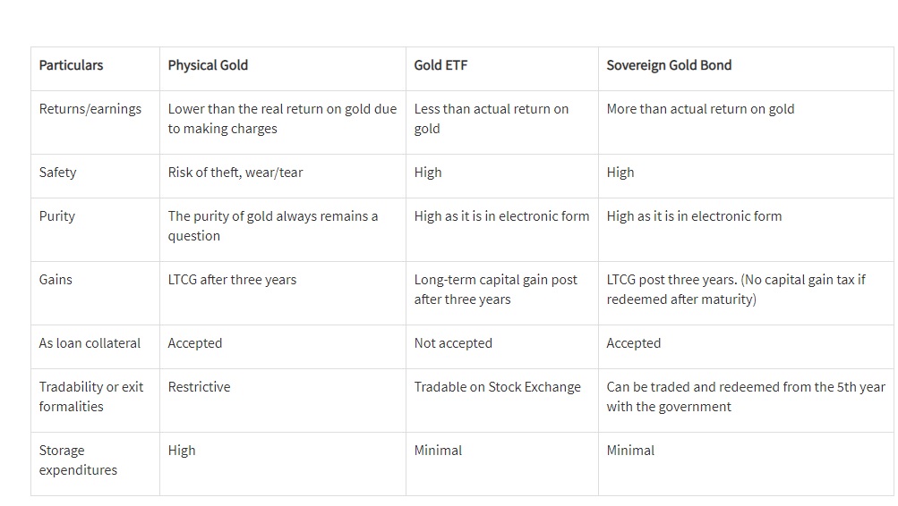Select the 'LTCG after three years' cell

click(232, 280)
